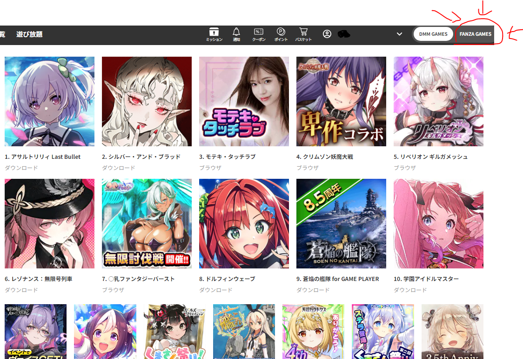Open ガールズクリエイション gold-framed thumbnail
This screenshot has height=359, width=523.
(174, 331)
